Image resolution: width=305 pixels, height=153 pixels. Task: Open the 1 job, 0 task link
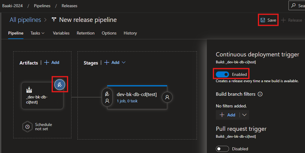pyautogui.click(x=127, y=101)
